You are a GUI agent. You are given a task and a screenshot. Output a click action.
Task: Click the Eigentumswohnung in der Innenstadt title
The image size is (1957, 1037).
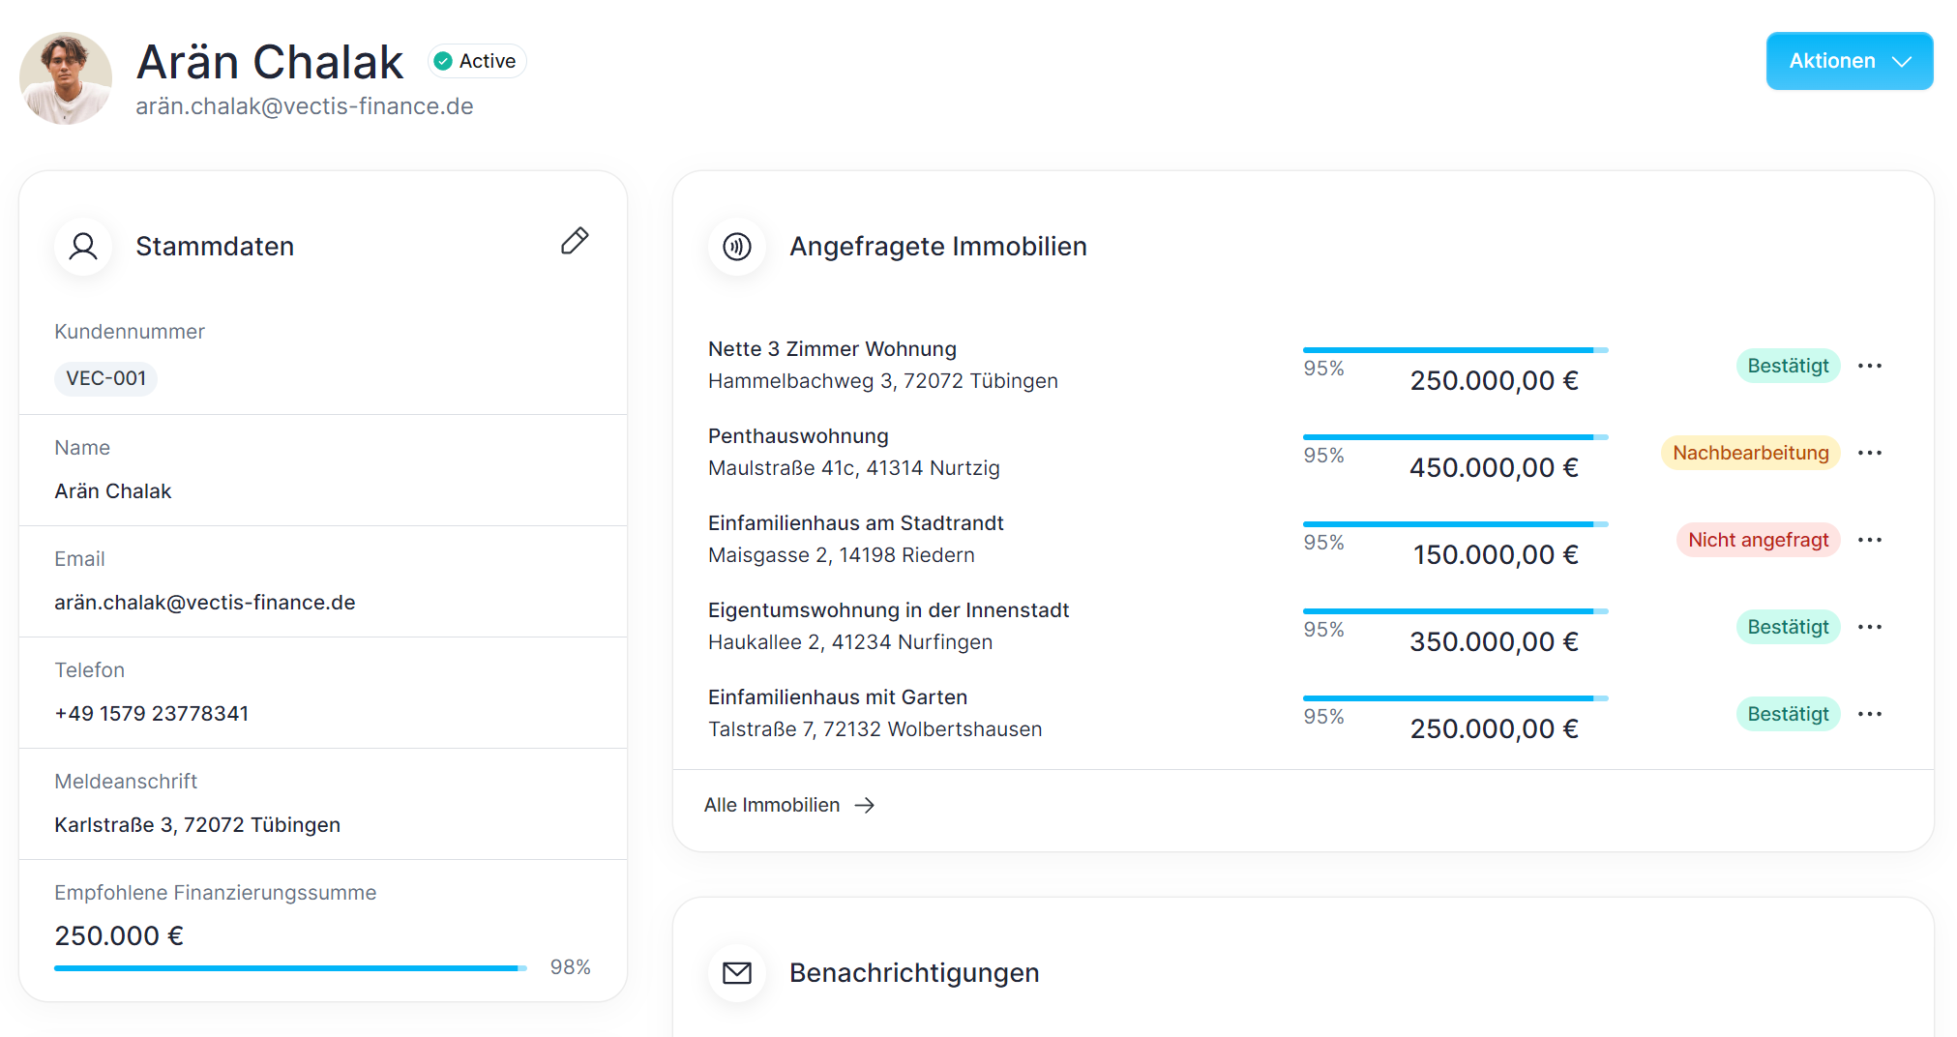click(889, 610)
